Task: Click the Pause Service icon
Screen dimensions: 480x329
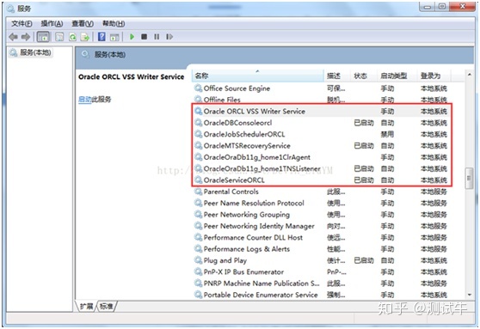Action: (157, 37)
